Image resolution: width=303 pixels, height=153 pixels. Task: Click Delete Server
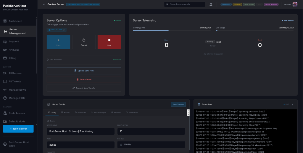click(84, 79)
